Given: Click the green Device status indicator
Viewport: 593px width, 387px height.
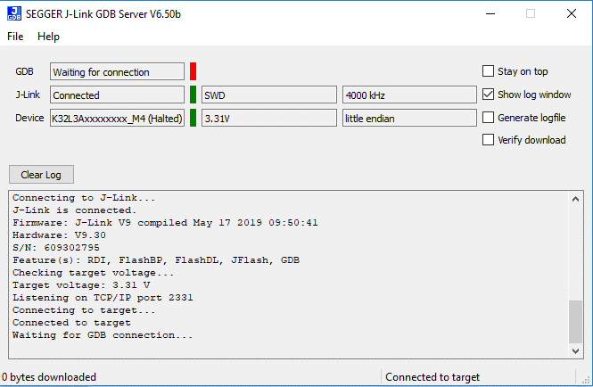Looking at the screenshot, I should [193, 118].
